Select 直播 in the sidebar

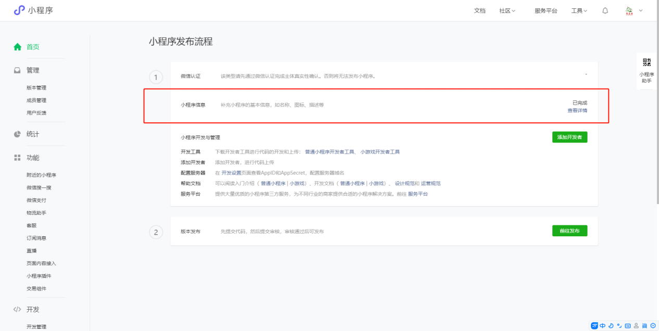pos(31,251)
